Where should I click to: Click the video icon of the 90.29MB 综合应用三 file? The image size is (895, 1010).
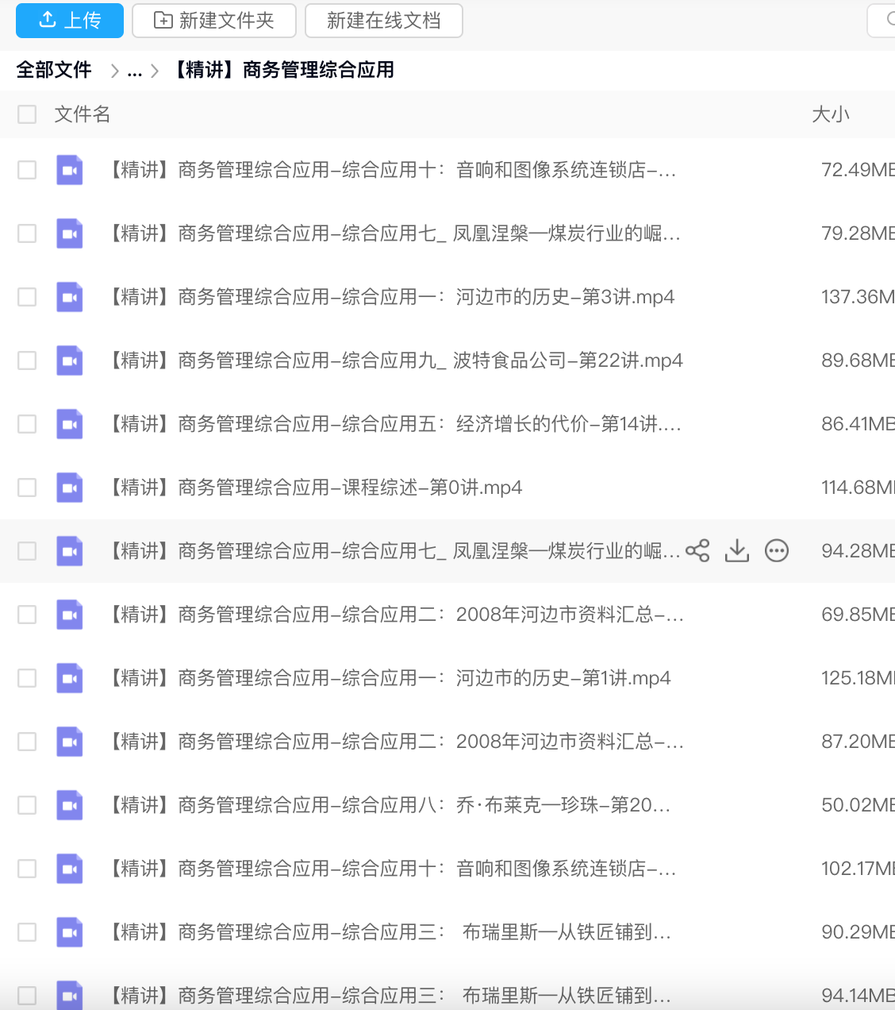(x=70, y=932)
